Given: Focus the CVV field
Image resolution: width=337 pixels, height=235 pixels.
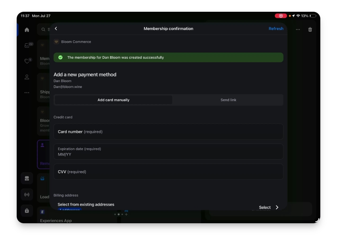Looking at the screenshot, I should 168,172.
